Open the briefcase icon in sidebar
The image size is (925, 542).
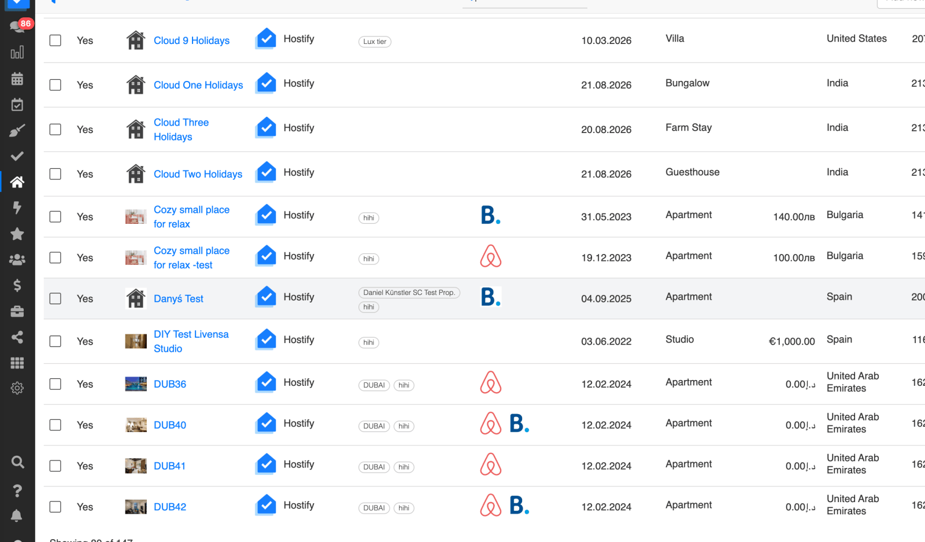click(17, 311)
